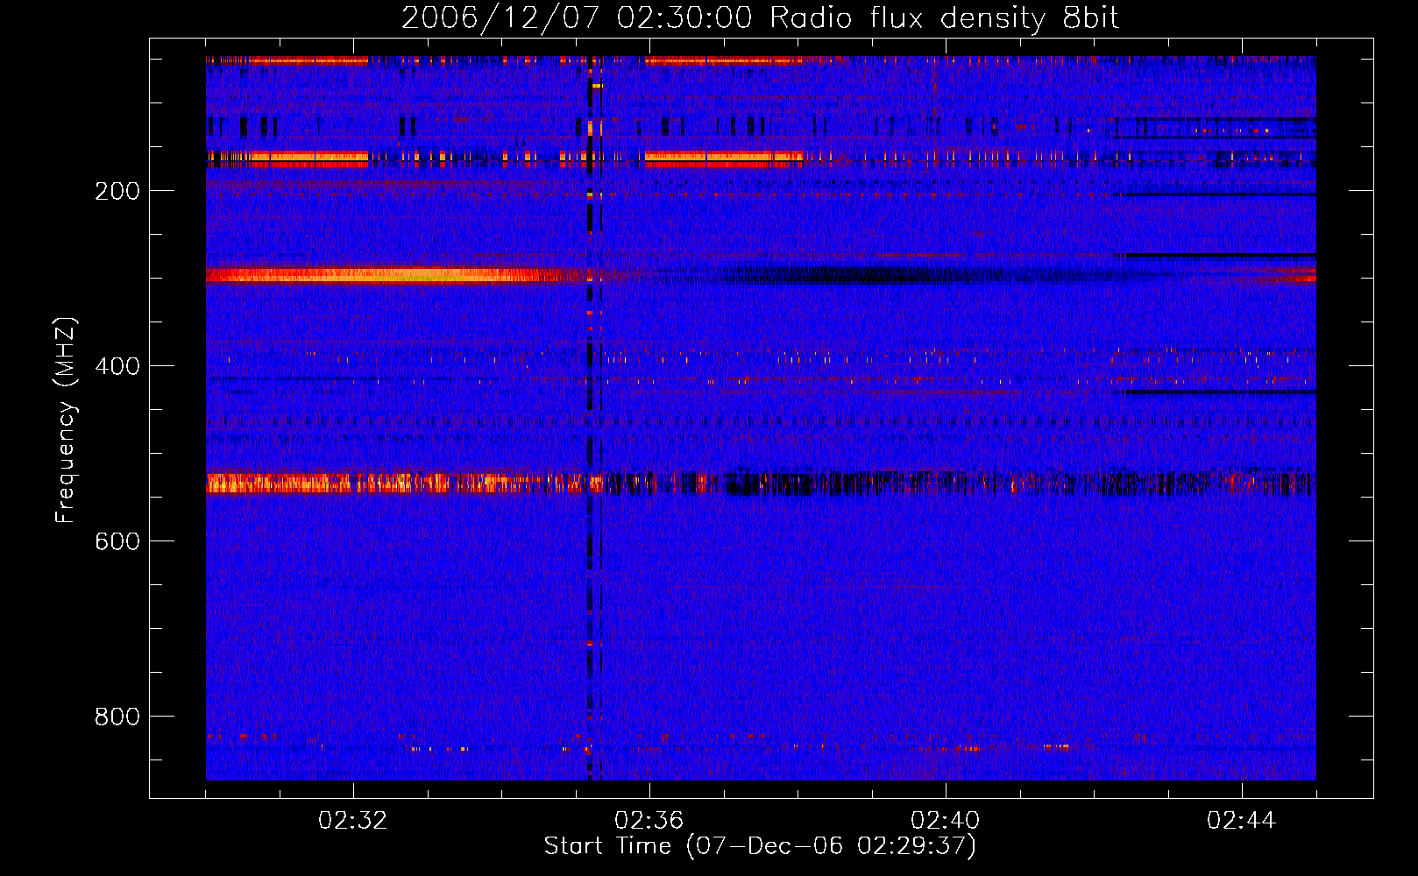Click the plot title "2006/12/07 02:30:00 Radio flux density 8bit"

coord(760,18)
